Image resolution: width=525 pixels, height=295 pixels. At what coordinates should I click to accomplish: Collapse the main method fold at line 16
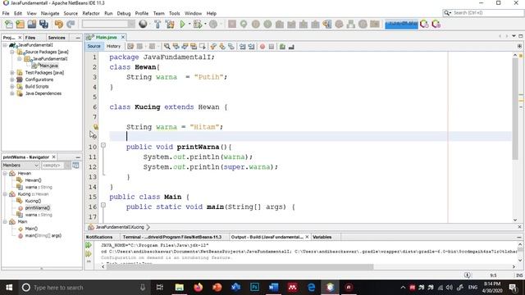click(103, 205)
